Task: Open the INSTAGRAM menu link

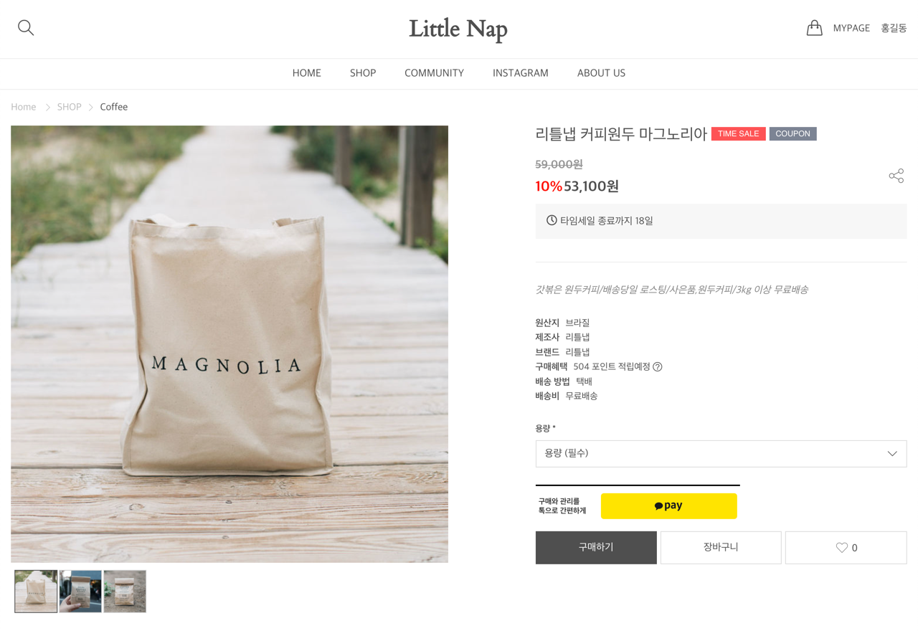Action: 521,73
